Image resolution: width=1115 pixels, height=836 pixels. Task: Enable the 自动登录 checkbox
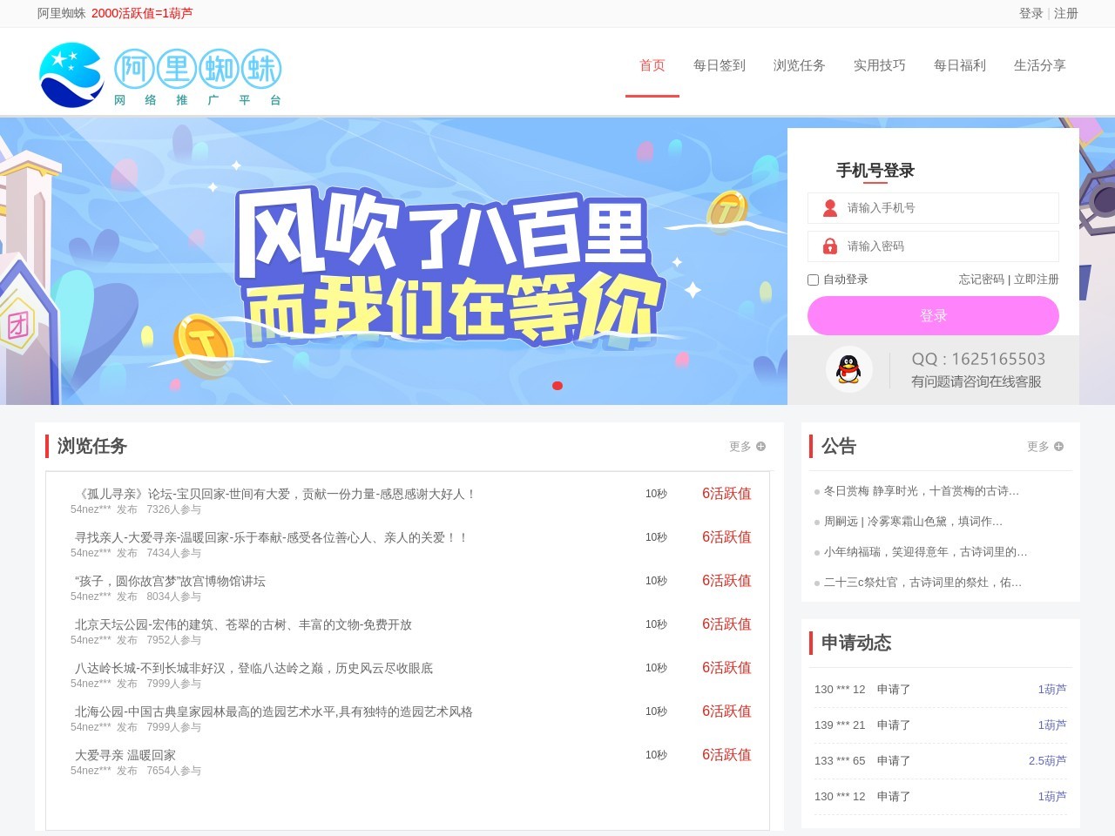(x=812, y=280)
